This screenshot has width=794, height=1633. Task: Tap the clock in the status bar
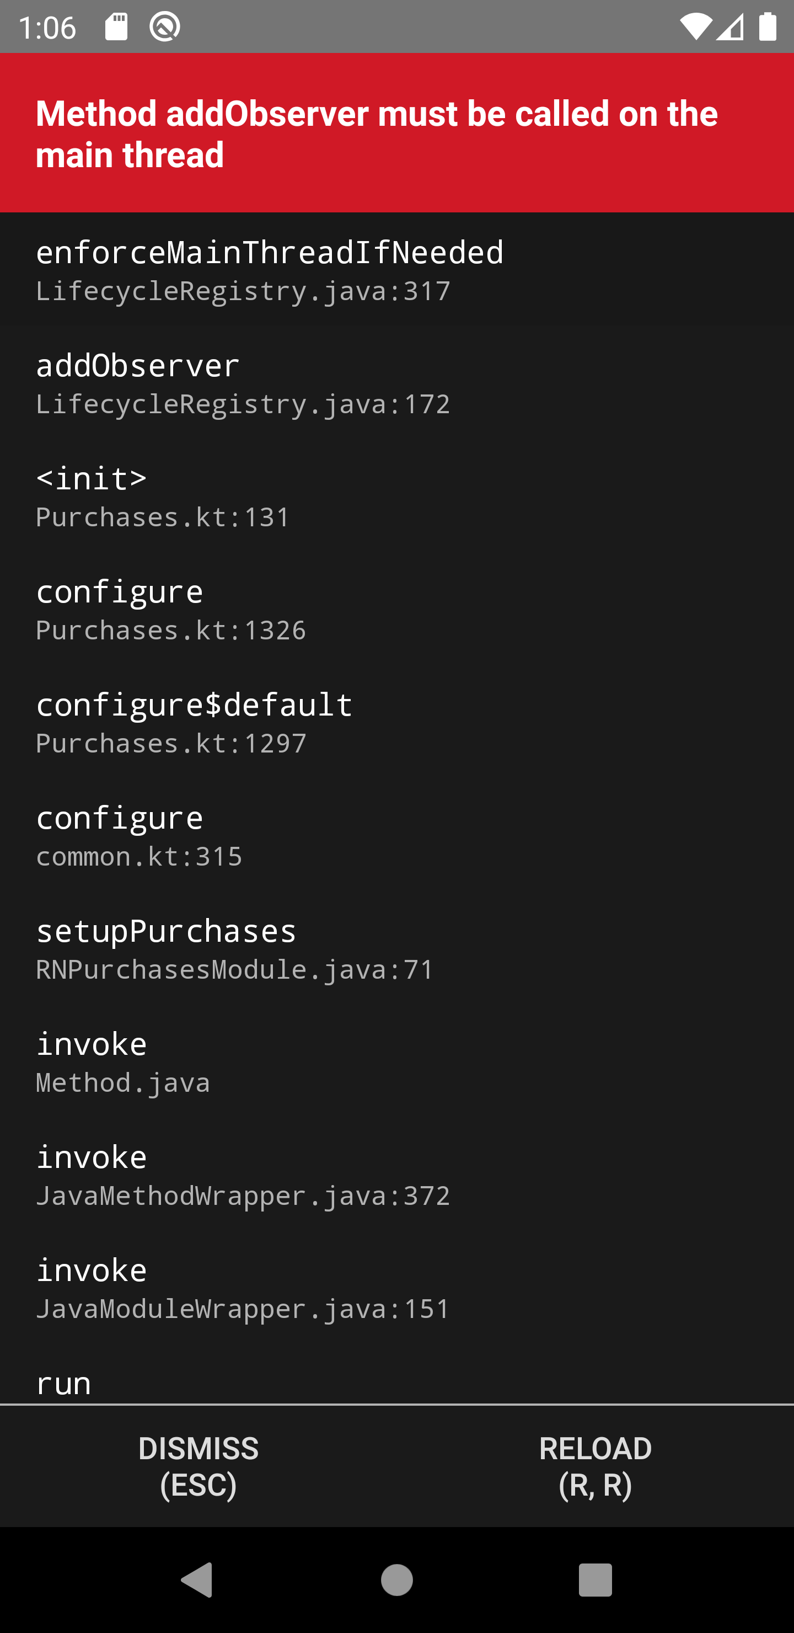[x=47, y=26]
